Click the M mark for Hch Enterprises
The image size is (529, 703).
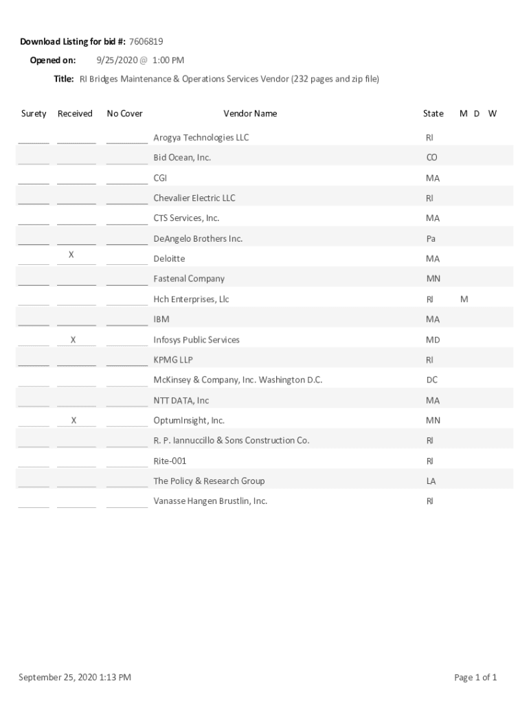(x=464, y=299)
